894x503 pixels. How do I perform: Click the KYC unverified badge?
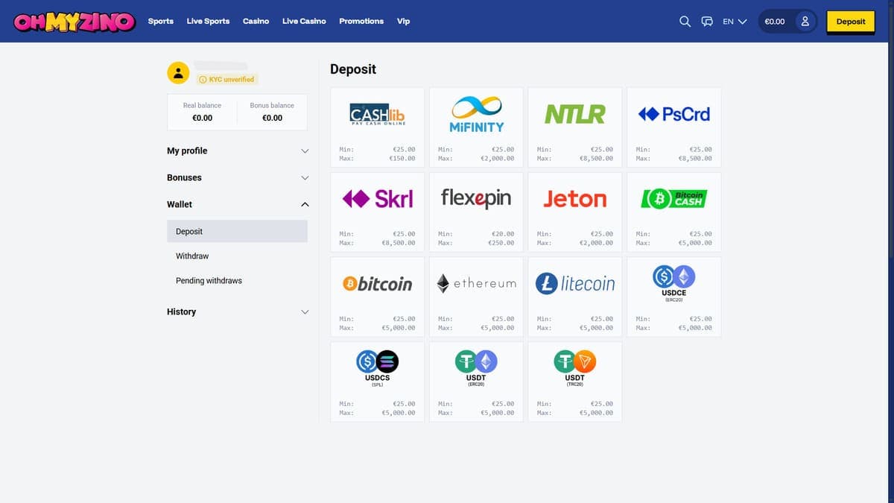pos(227,79)
